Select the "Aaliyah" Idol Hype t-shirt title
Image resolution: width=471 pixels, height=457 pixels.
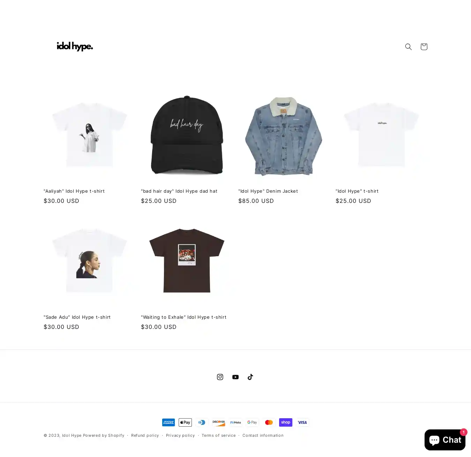[74, 191]
